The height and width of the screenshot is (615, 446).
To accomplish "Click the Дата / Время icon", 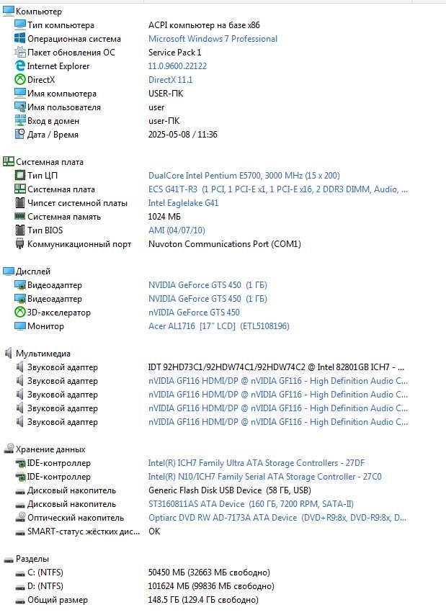I will (20, 134).
